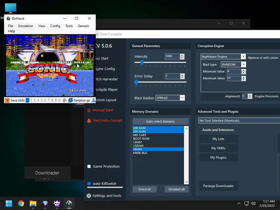Viewport: 280px width, 210px height.
Task: Click the question block icon in BizHawk status bar
Action: point(7,100)
